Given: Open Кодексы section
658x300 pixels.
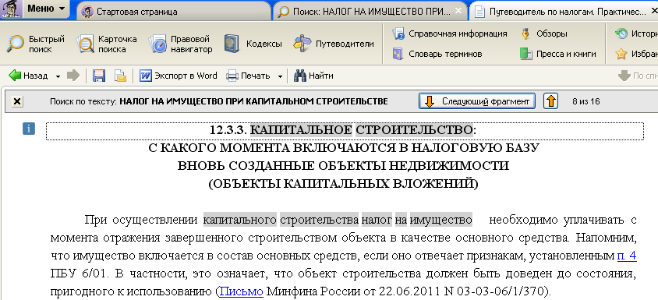Looking at the screenshot, I should [x=253, y=44].
